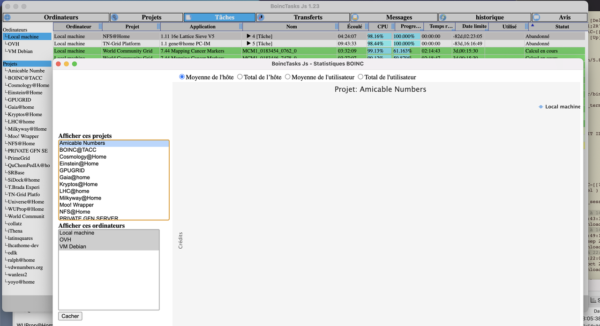Sort by the CPU column header
The height and width of the screenshot is (326, 600).
point(382,27)
